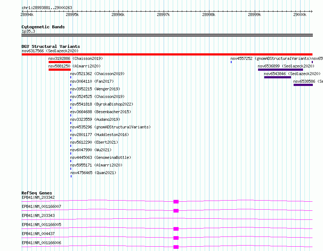Select the magenta exon of EPB41|NM_001166006
This screenshot has height=251, width=323.
click(x=176, y=247)
